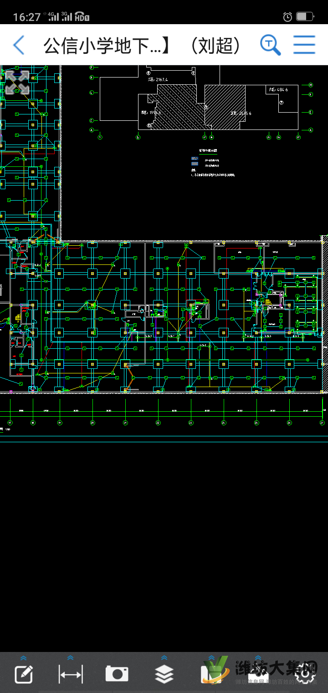The height and width of the screenshot is (693, 328).
Task: Tap the camera screenshot tool
Action: 117,674
